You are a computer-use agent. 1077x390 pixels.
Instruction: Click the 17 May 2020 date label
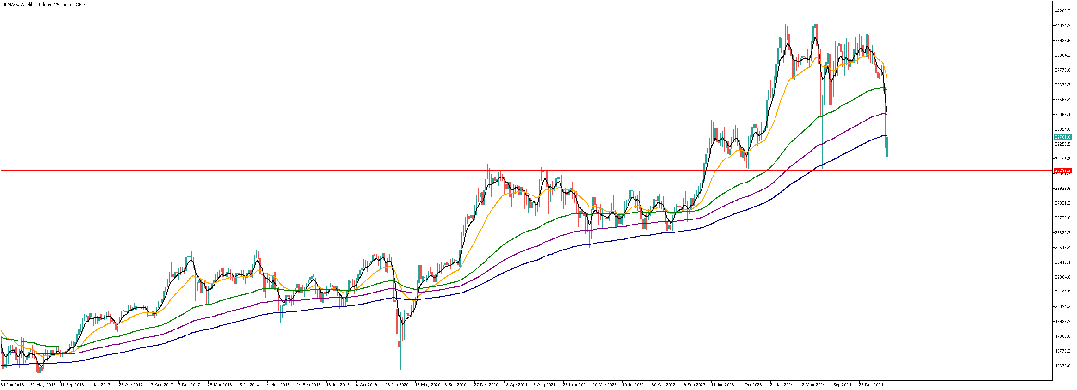pyautogui.click(x=428, y=385)
